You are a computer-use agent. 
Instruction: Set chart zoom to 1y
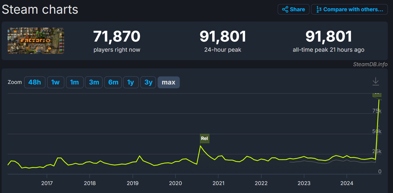(131, 82)
